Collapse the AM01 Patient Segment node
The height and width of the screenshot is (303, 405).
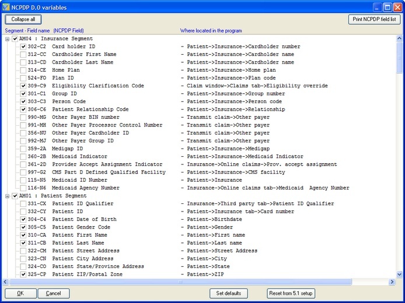(x=8, y=196)
